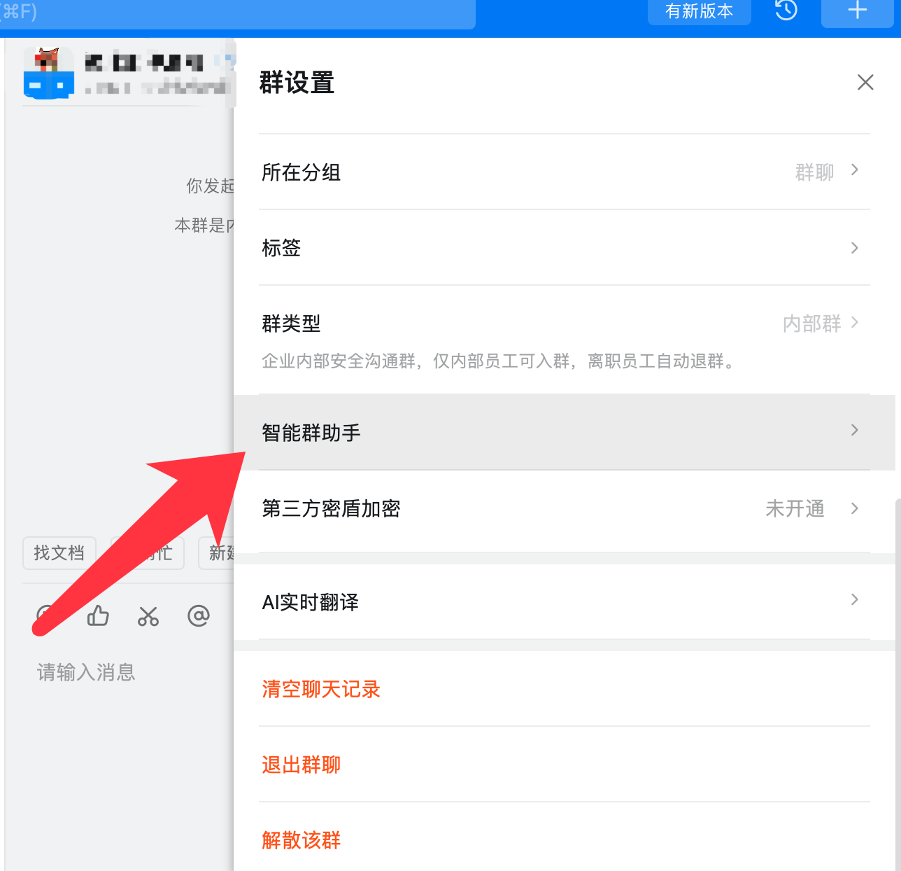Expand the 群类型 chevron arrow
The image size is (901, 871).
coord(855,322)
